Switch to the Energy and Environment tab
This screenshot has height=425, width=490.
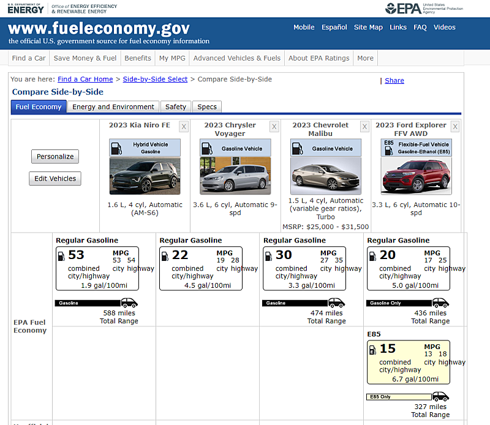(113, 107)
